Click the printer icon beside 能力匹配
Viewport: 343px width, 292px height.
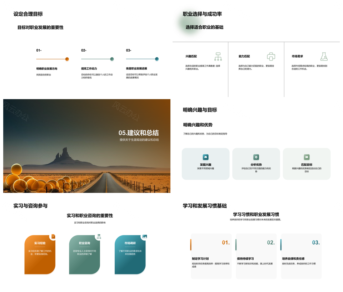click(x=271, y=57)
